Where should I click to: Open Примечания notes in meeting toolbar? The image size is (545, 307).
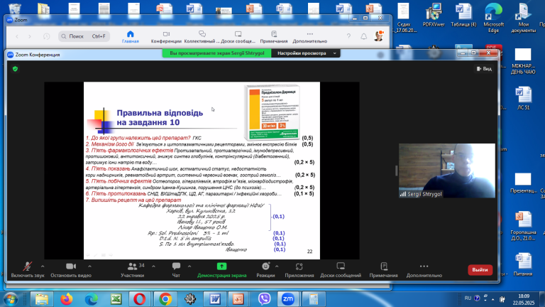pos(383,270)
